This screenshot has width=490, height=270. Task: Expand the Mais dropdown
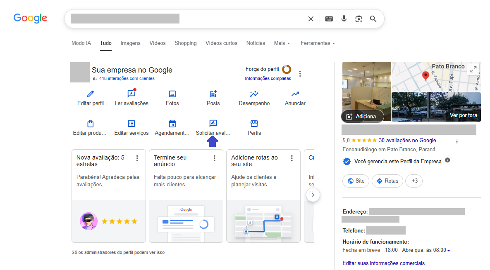(x=282, y=43)
